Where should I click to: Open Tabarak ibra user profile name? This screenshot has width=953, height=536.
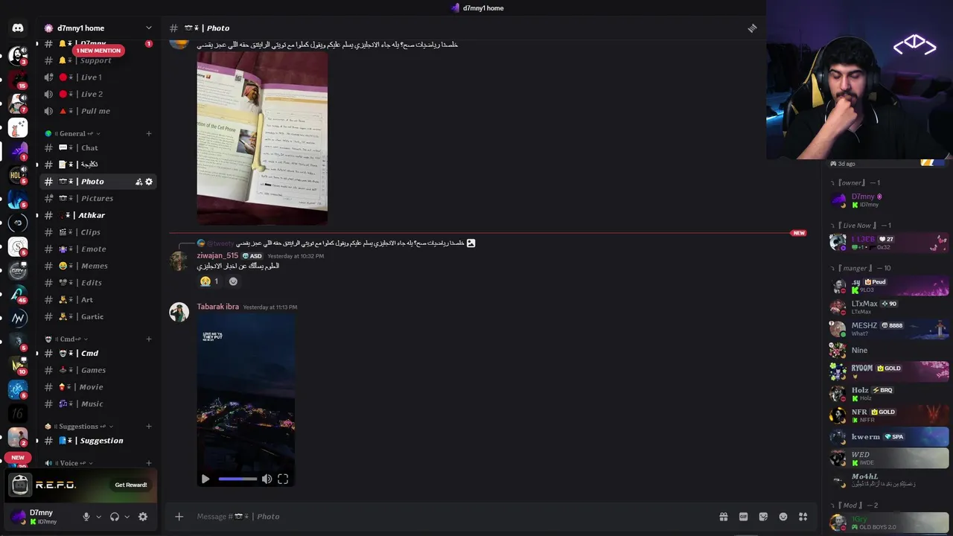[217, 307]
